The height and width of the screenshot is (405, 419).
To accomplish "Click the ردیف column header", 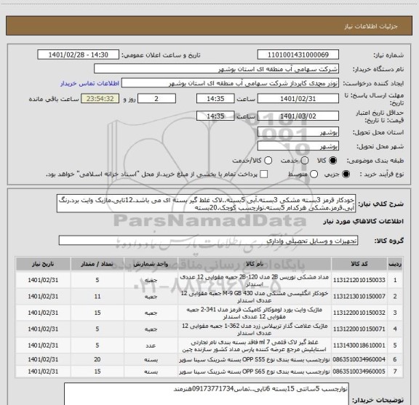I will tap(395, 264).
